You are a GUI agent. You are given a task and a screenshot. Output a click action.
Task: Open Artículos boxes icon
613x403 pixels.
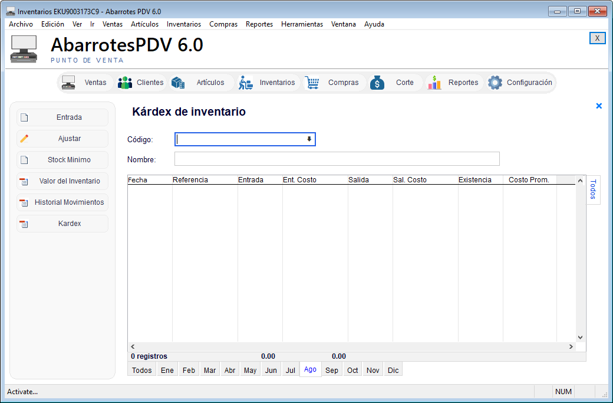[178, 83]
